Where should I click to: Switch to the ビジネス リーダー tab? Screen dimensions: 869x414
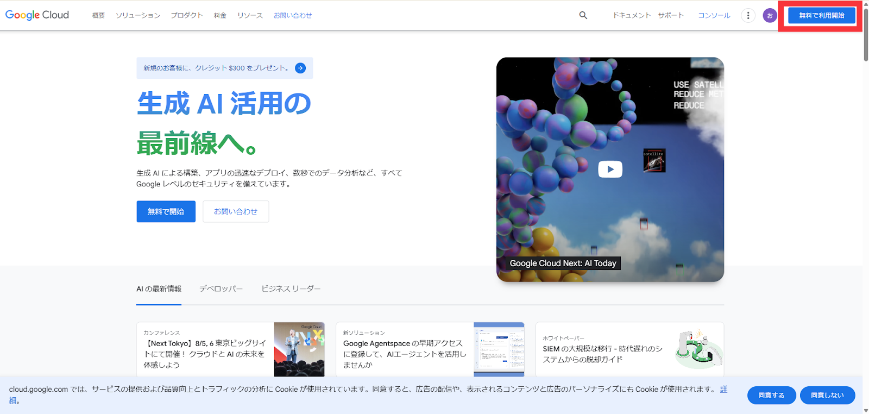point(291,288)
